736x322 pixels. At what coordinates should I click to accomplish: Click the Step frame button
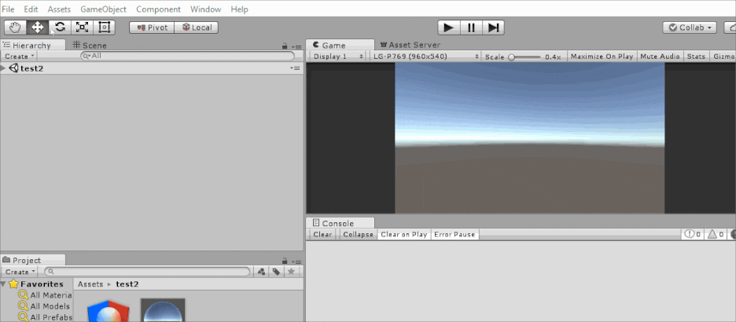[x=493, y=27]
